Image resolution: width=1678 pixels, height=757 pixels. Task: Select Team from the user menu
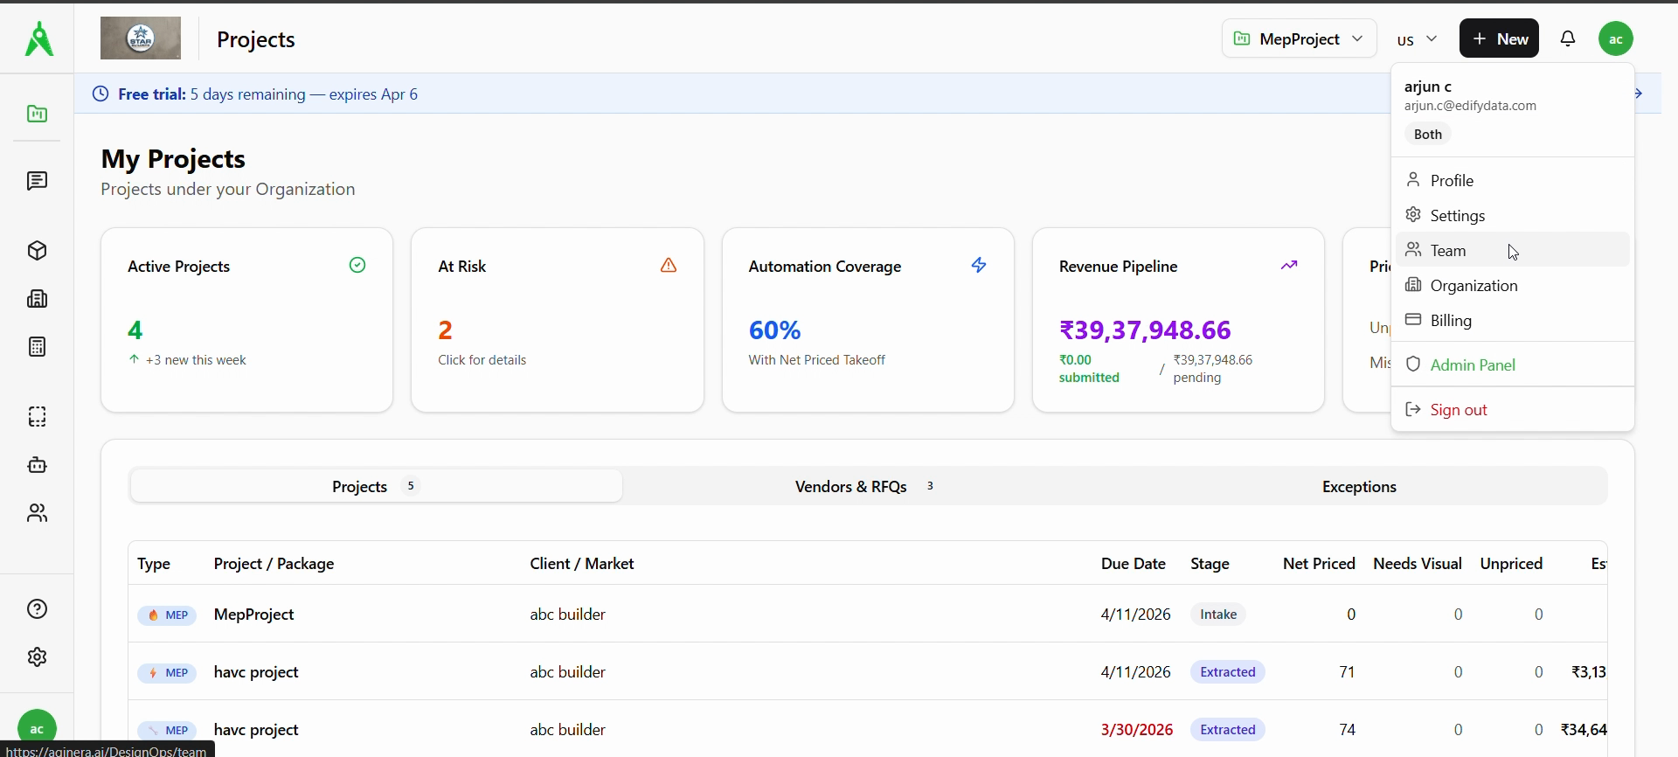pos(1448,251)
